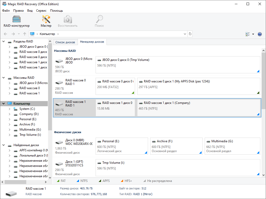Switch to the Список дисков tab
Screen dimensions: 266x199
click(65, 42)
